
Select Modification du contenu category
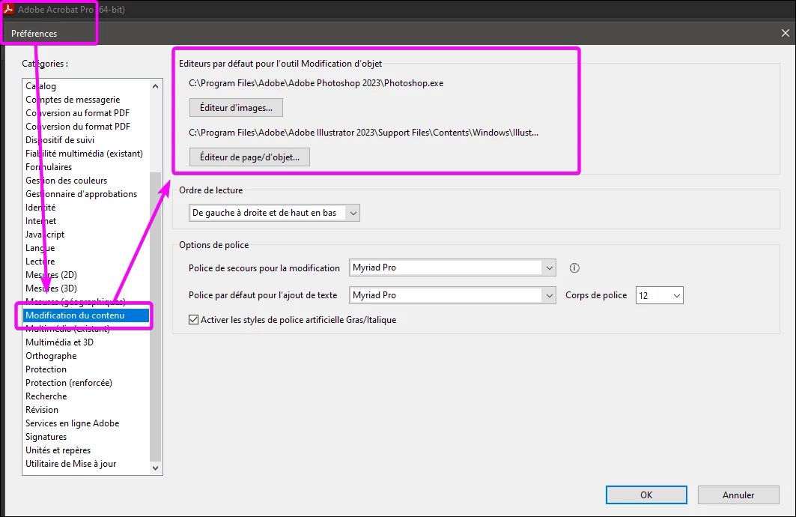point(86,315)
